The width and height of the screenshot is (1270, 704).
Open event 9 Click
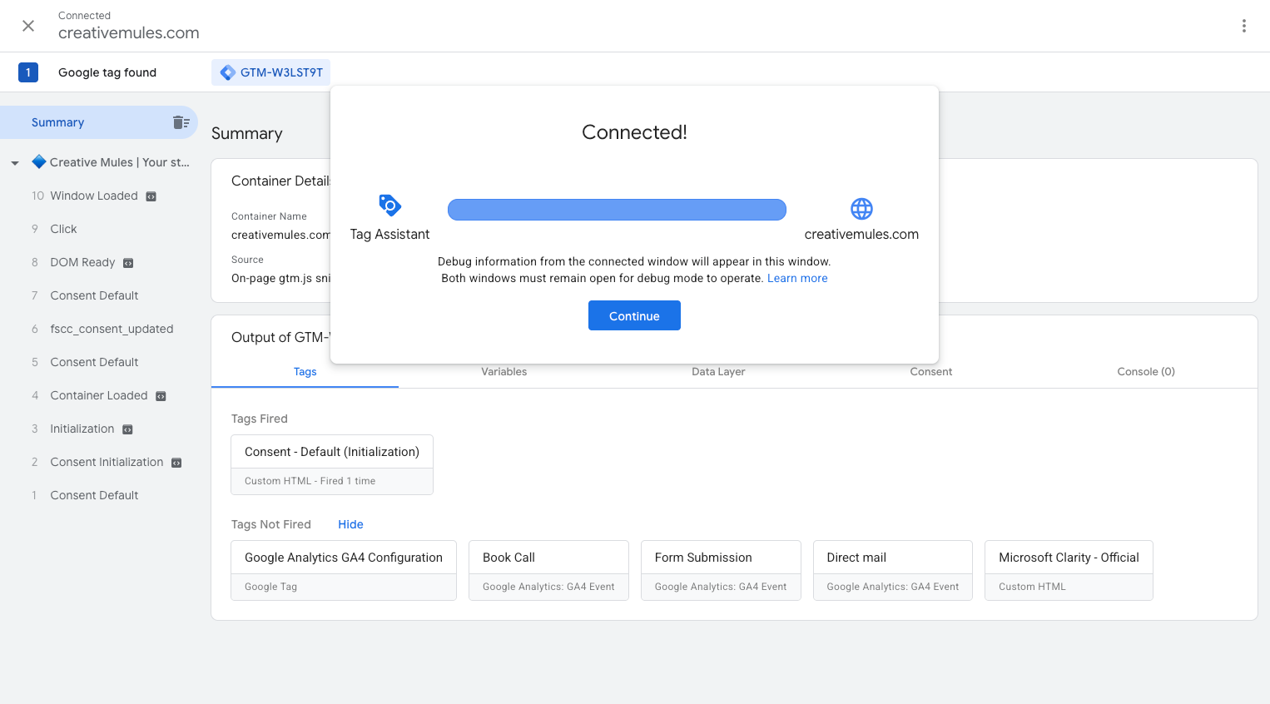point(63,229)
